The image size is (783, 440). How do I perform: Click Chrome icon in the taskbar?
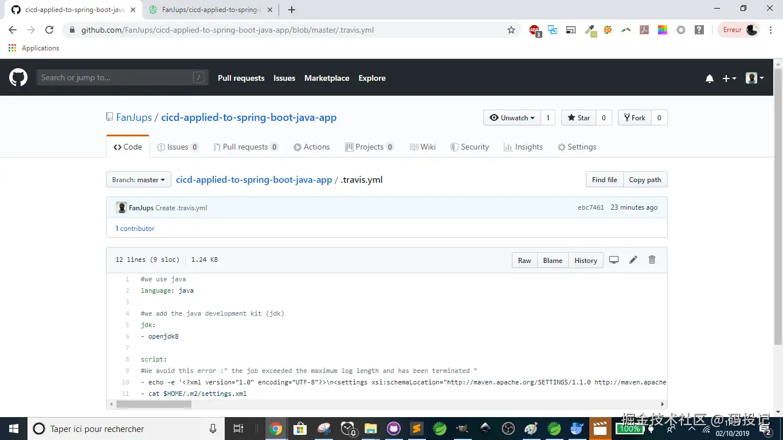coord(276,429)
